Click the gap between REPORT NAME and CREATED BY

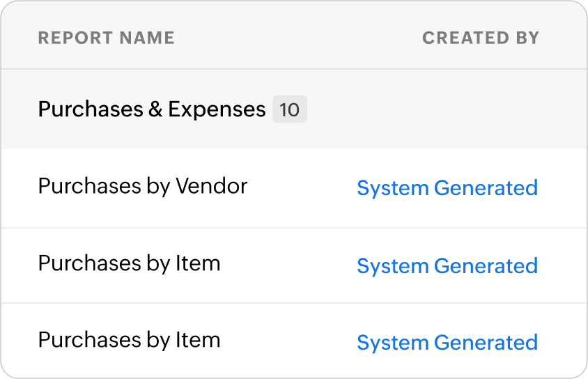pyautogui.click(x=300, y=38)
